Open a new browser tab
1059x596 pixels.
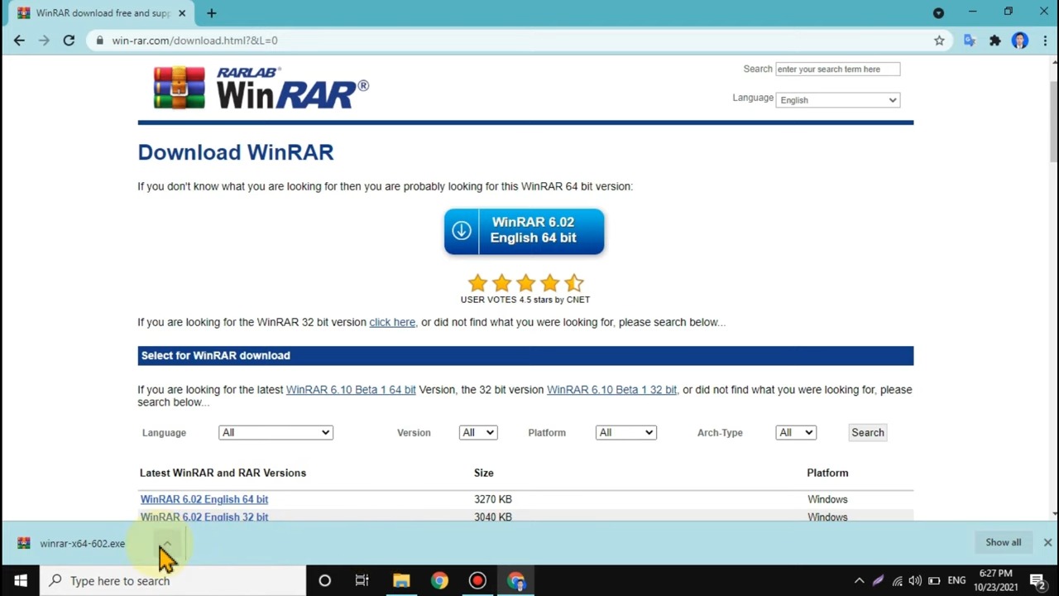pos(211,12)
